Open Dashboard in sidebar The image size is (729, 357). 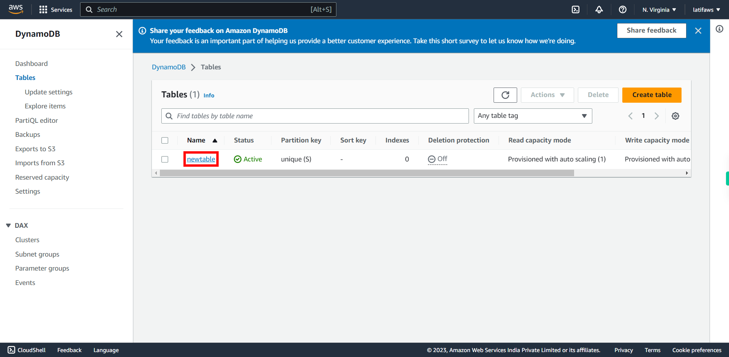click(32, 64)
